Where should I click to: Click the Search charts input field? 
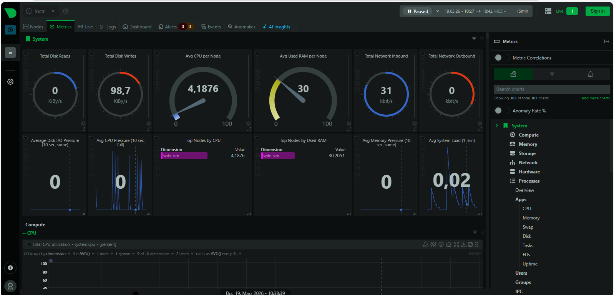(551, 89)
